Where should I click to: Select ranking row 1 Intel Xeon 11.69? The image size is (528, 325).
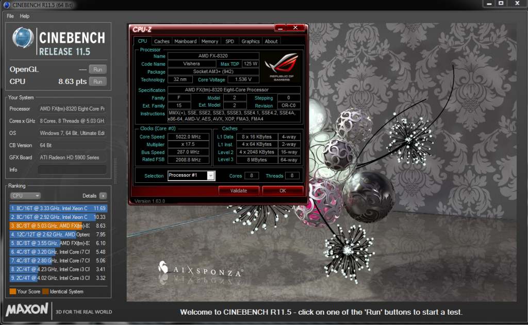[58, 208]
